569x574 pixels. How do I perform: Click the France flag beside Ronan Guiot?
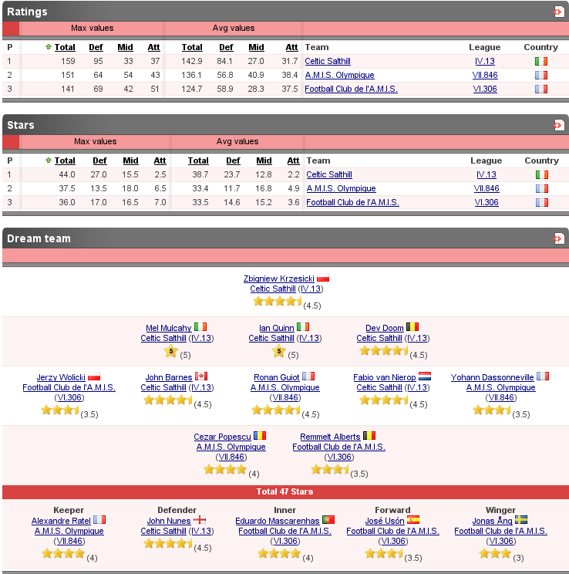tap(308, 376)
